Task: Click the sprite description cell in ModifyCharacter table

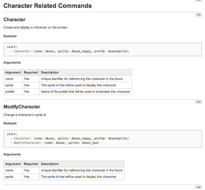Action: point(79,177)
